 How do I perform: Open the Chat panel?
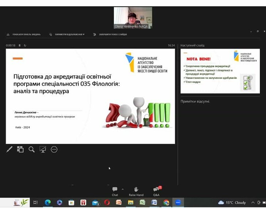tap(115, 191)
